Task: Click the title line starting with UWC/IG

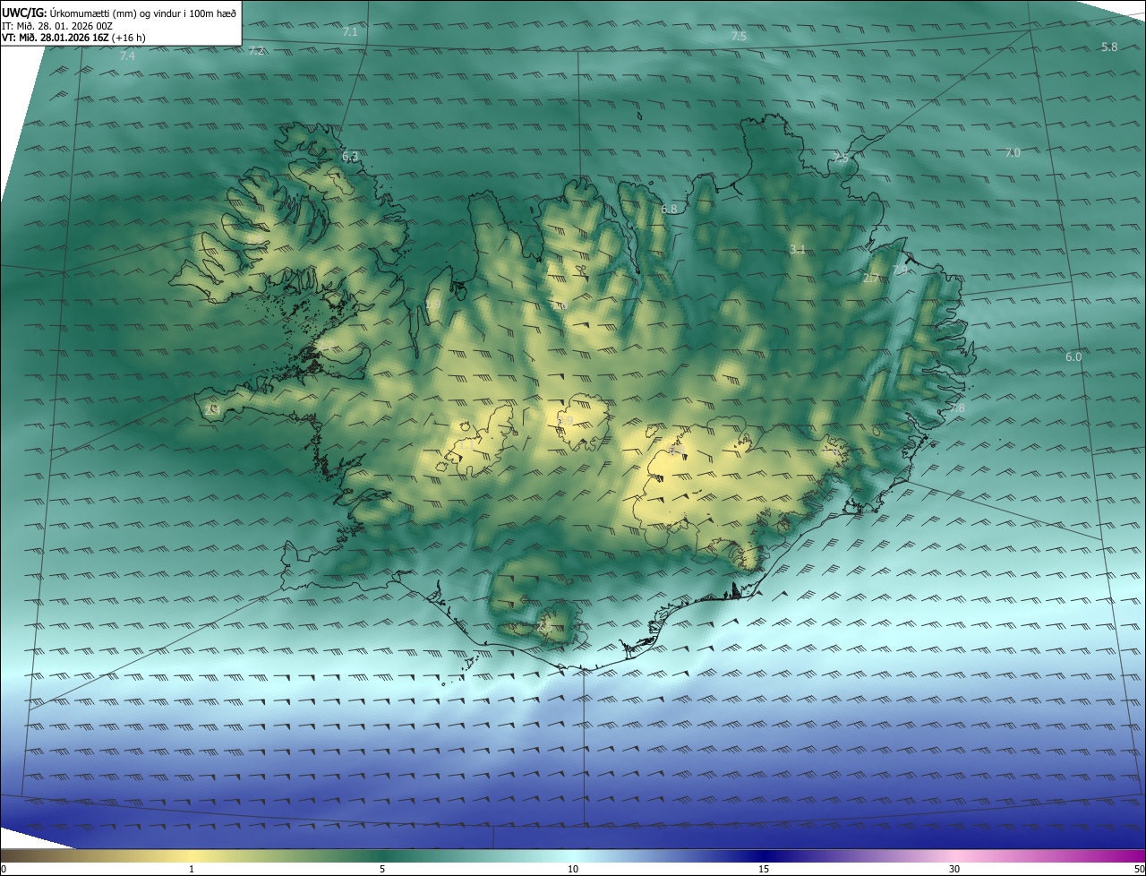Action: point(119,13)
